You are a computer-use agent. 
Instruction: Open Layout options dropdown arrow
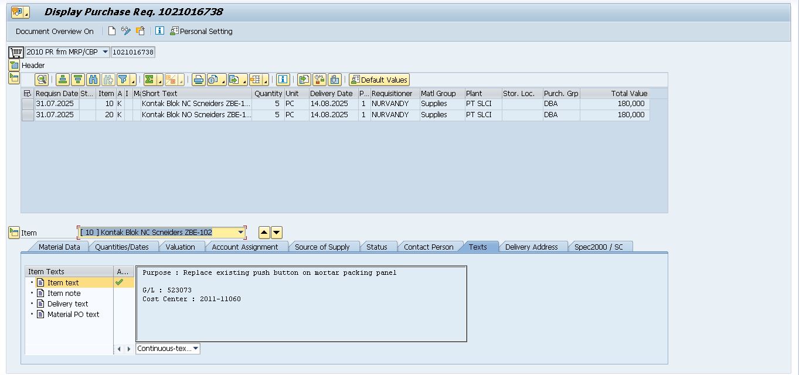[x=266, y=80]
